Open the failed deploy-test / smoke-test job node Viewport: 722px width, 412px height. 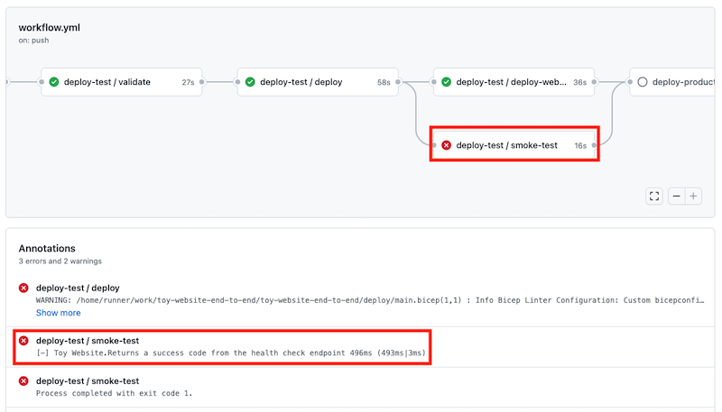point(514,145)
